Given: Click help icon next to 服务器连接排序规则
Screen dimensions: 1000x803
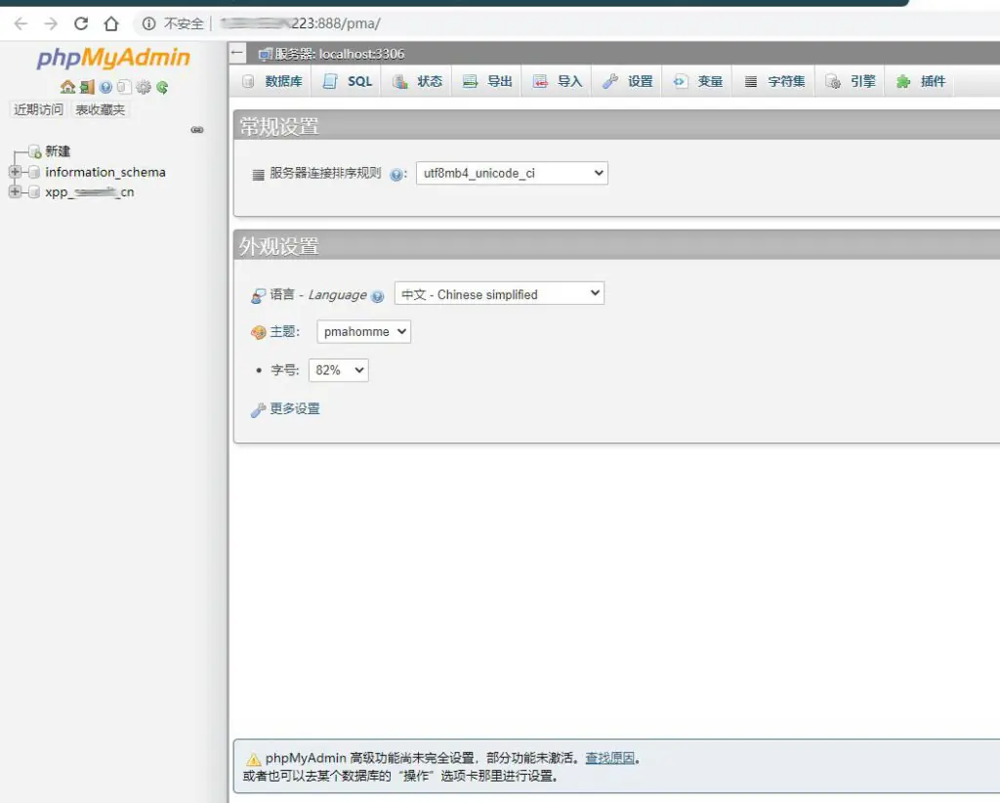Looking at the screenshot, I should 396,175.
